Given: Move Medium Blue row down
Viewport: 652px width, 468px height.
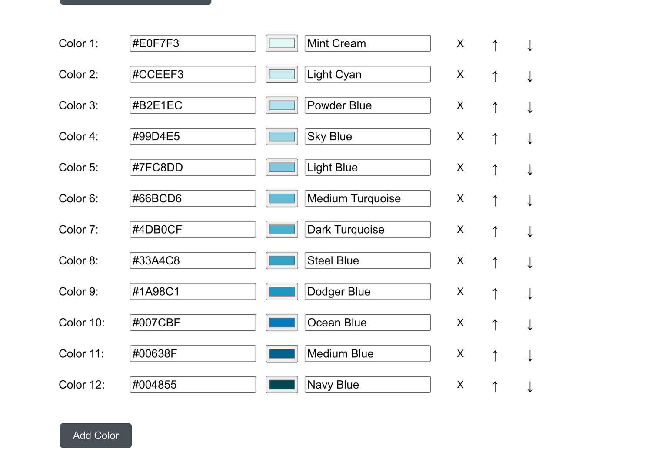Looking at the screenshot, I should (x=530, y=355).
